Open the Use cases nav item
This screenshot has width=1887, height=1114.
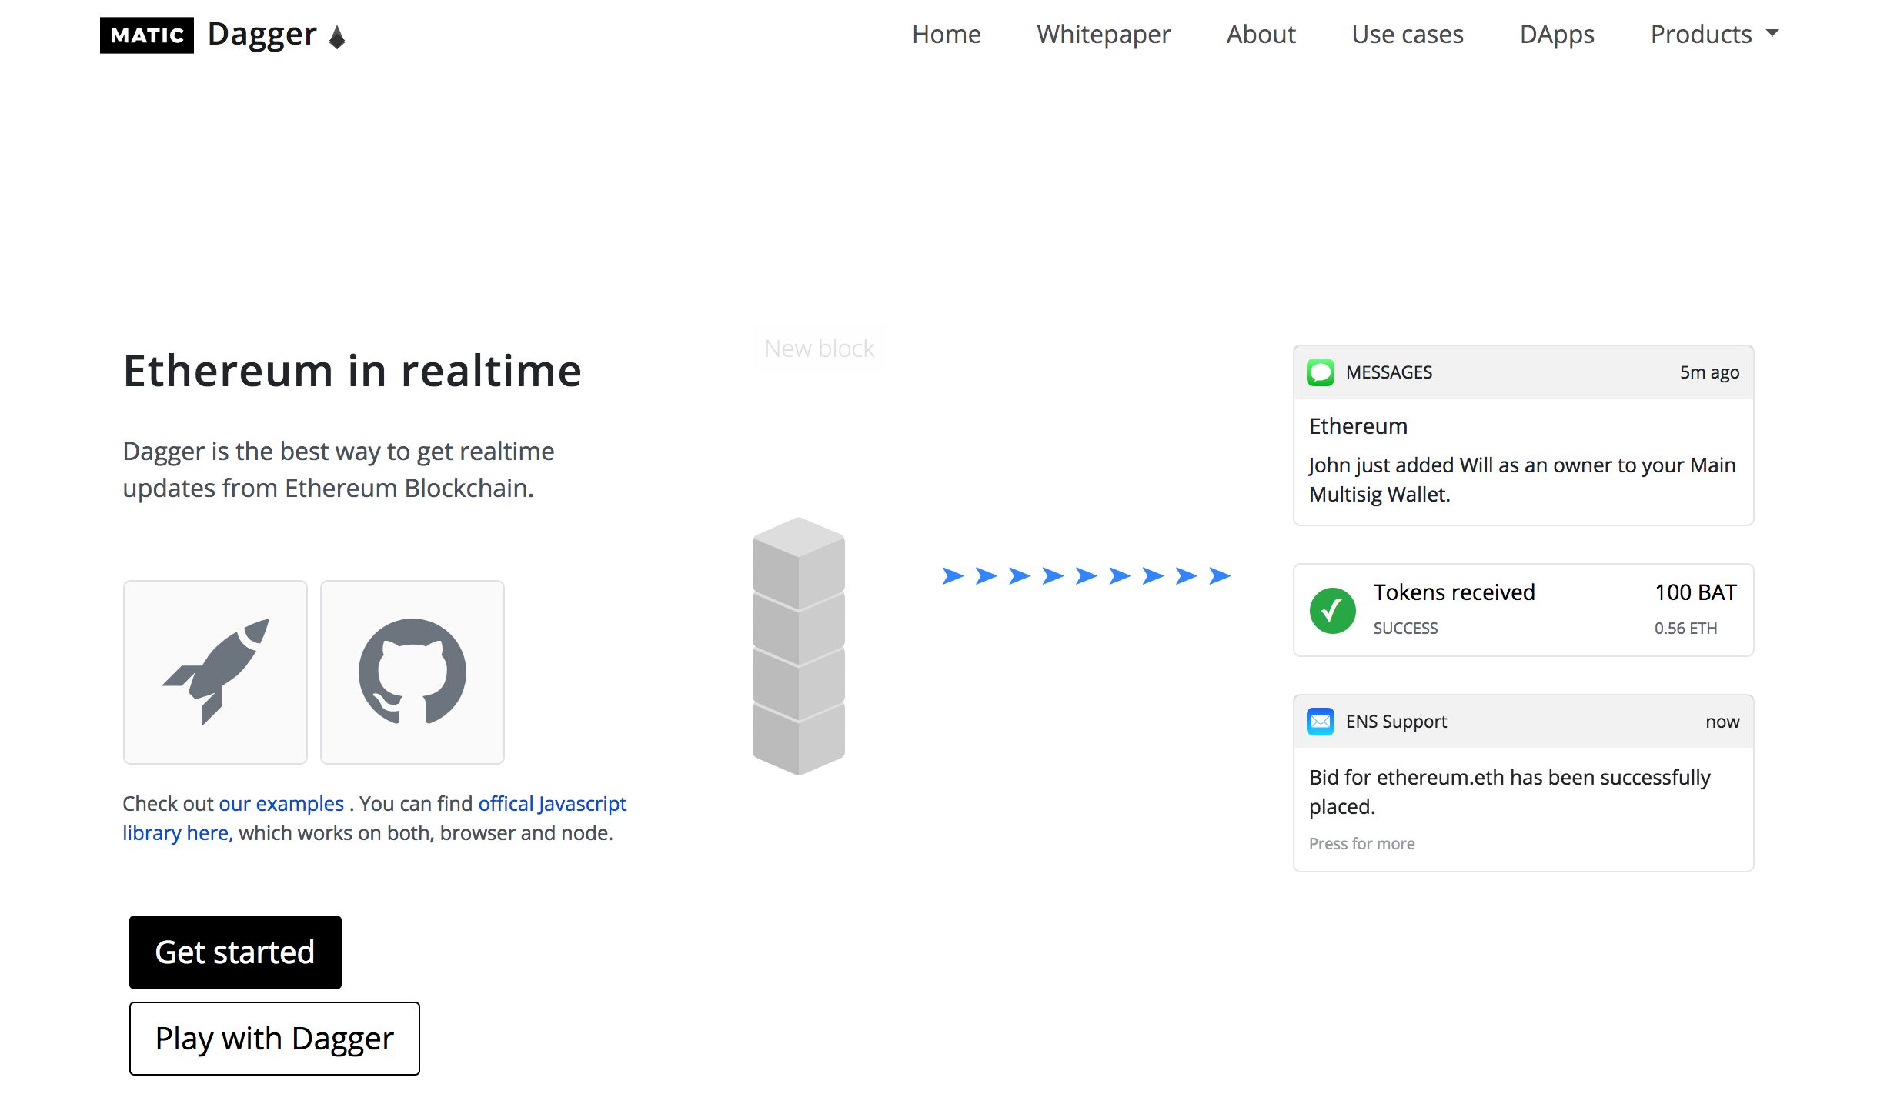(1408, 35)
